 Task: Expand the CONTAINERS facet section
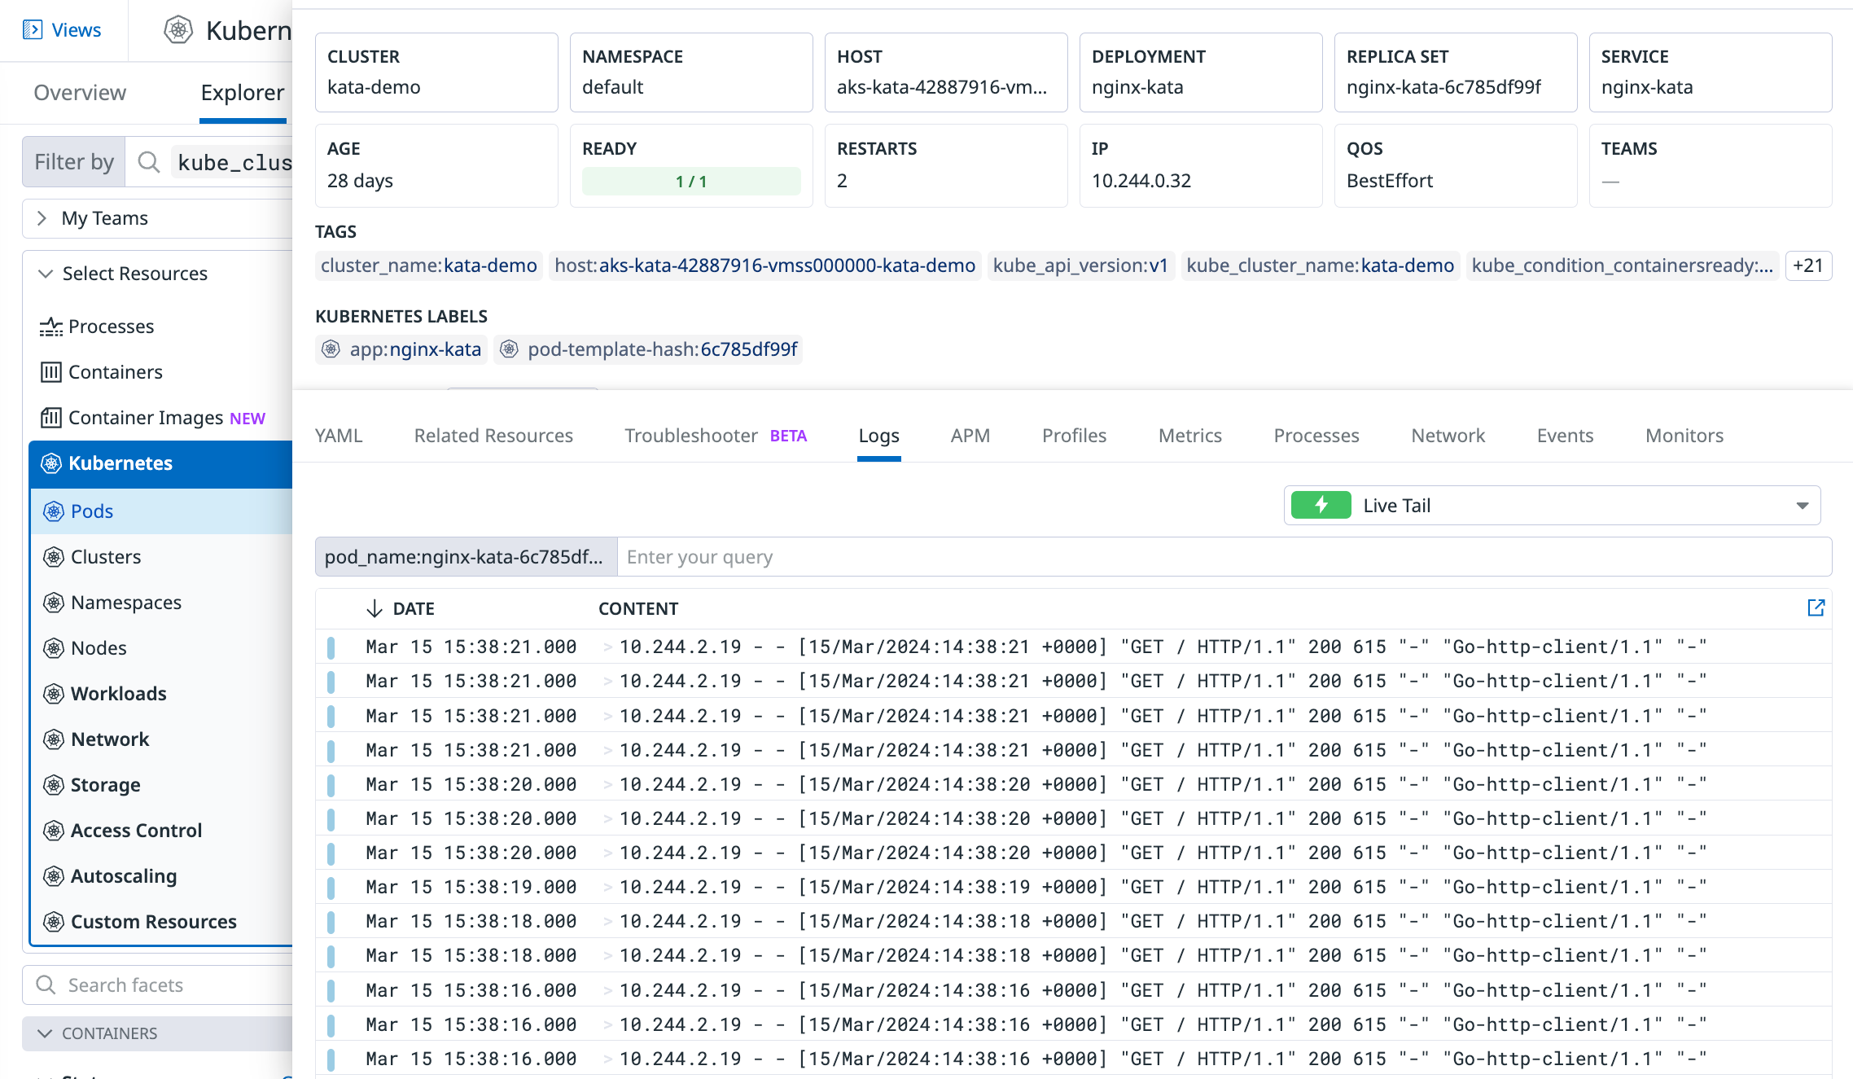coord(46,1033)
